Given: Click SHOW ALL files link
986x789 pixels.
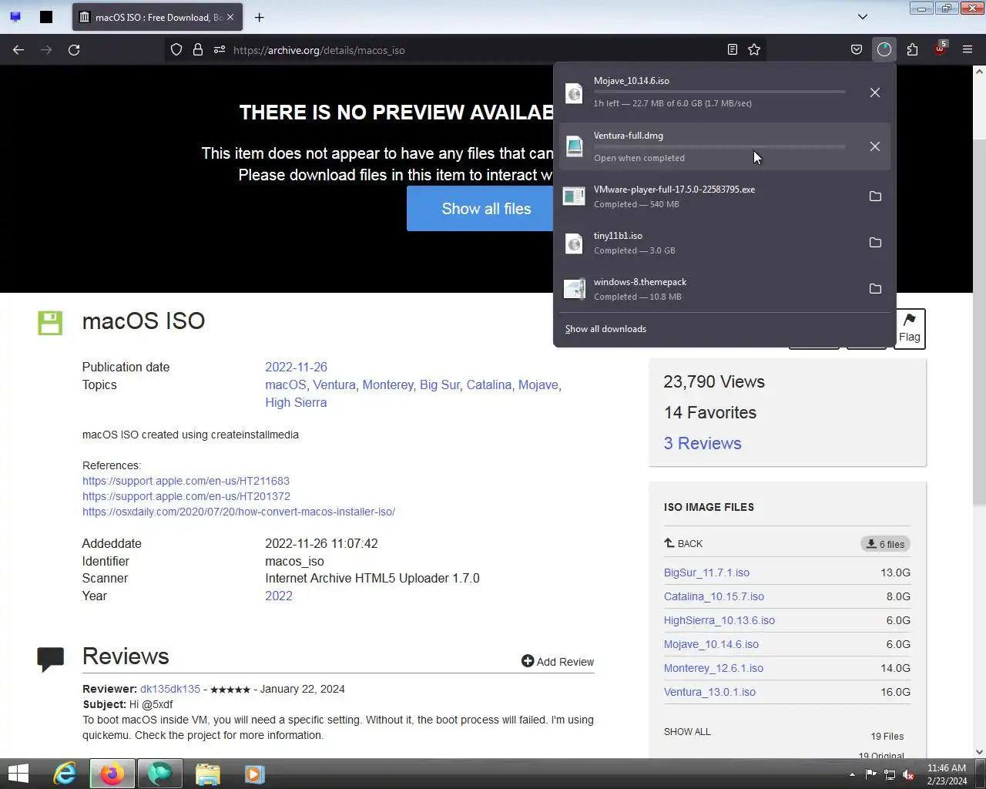Looking at the screenshot, I should point(687,731).
